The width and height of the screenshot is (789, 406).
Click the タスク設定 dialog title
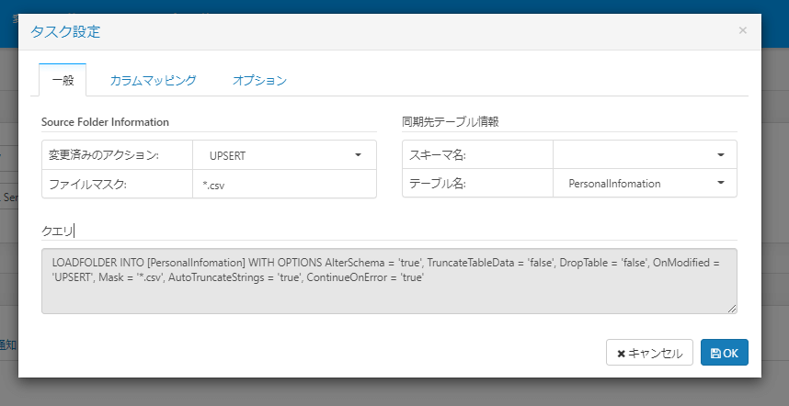pos(65,31)
